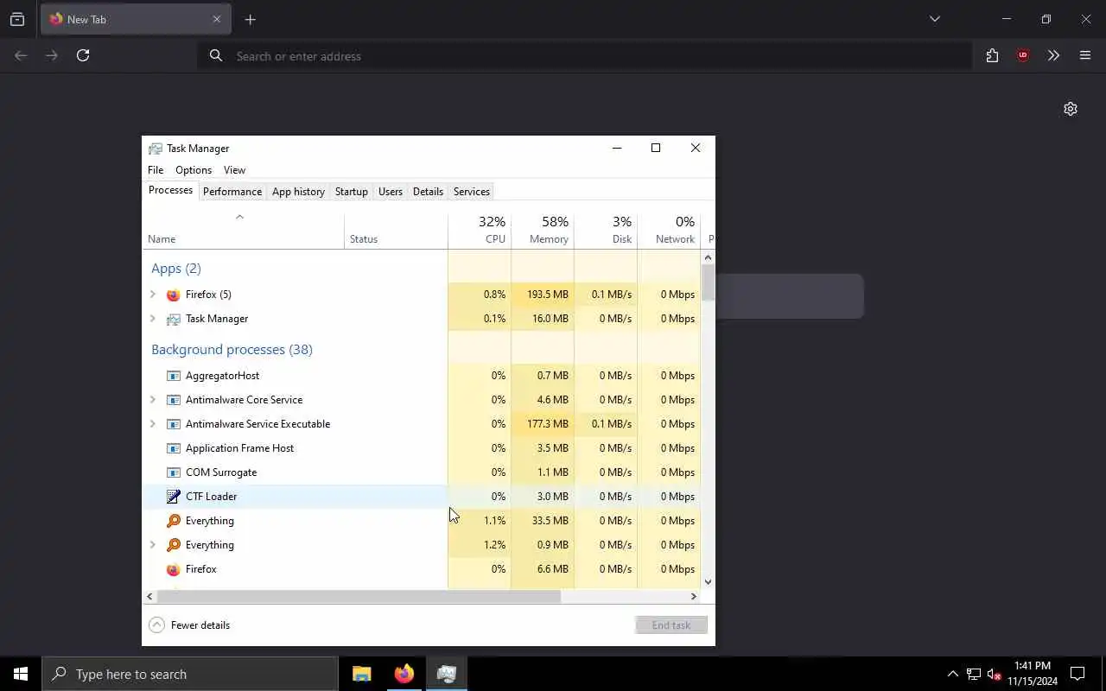Open new tab page settings gear
The height and width of the screenshot is (691, 1106).
click(1071, 109)
